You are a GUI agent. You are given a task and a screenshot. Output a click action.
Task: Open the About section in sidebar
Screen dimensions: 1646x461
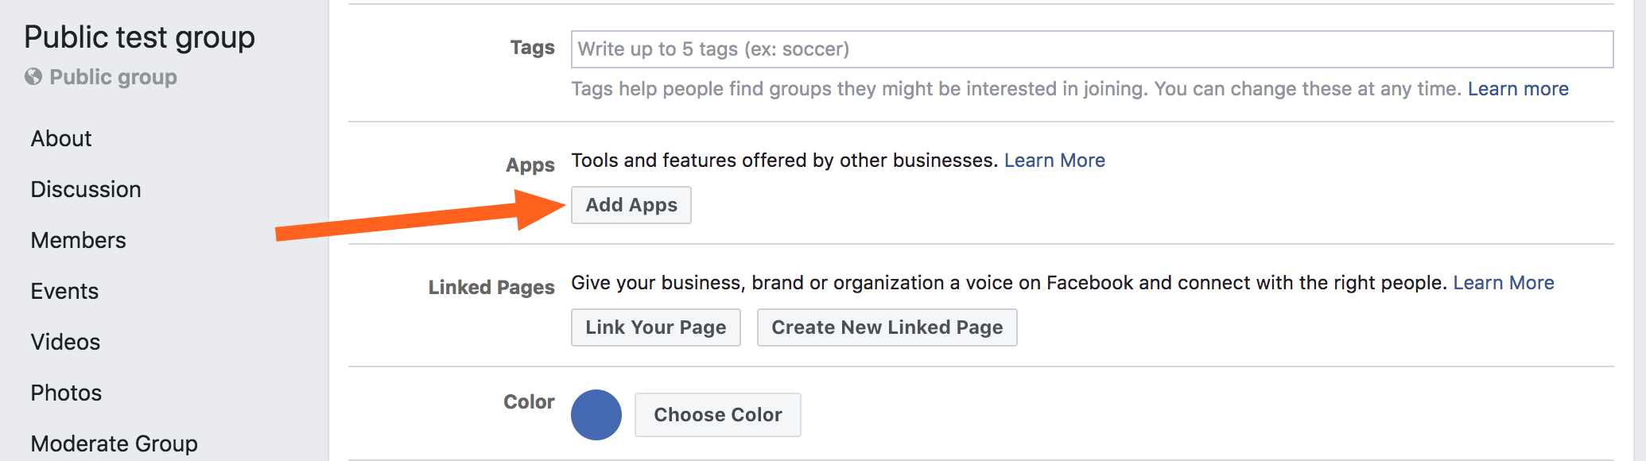(61, 139)
